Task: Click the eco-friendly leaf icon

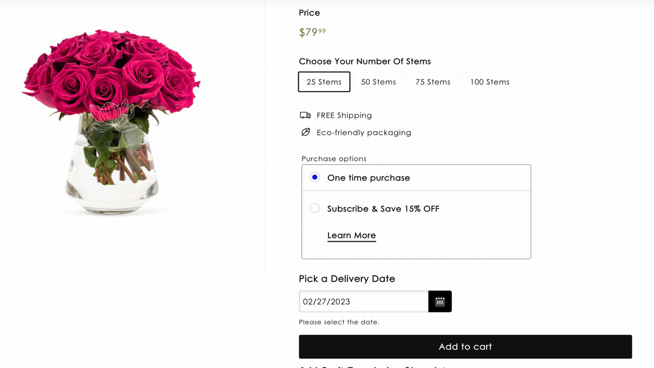Action: (x=306, y=132)
